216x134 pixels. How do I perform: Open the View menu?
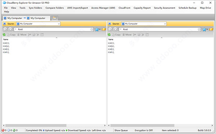(x=14, y=8)
